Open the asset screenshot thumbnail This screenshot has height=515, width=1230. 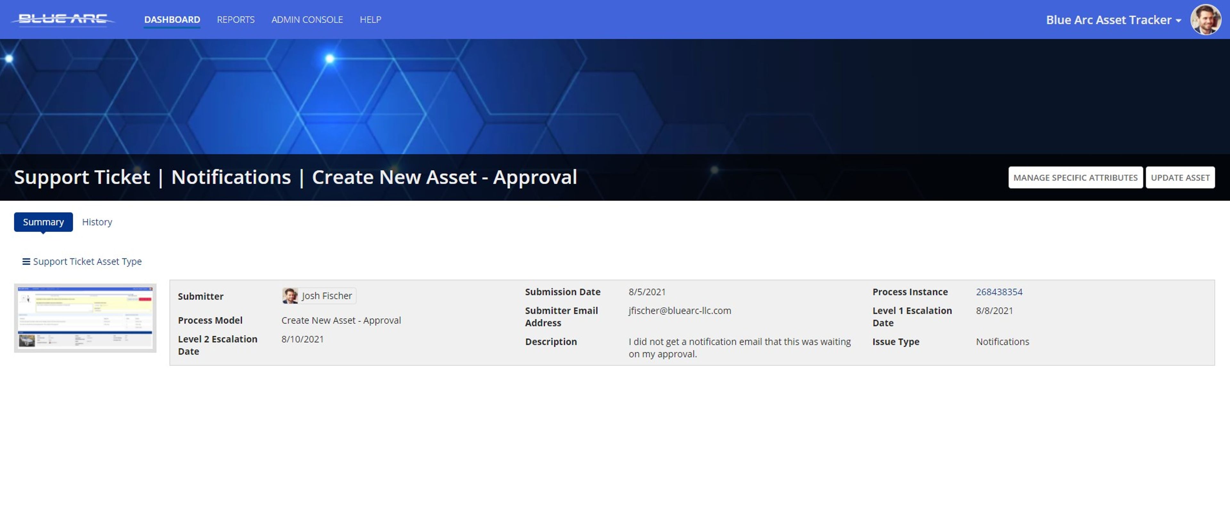pyautogui.click(x=86, y=318)
